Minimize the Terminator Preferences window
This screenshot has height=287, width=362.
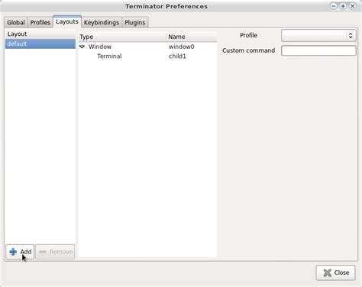tap(334, 6)
